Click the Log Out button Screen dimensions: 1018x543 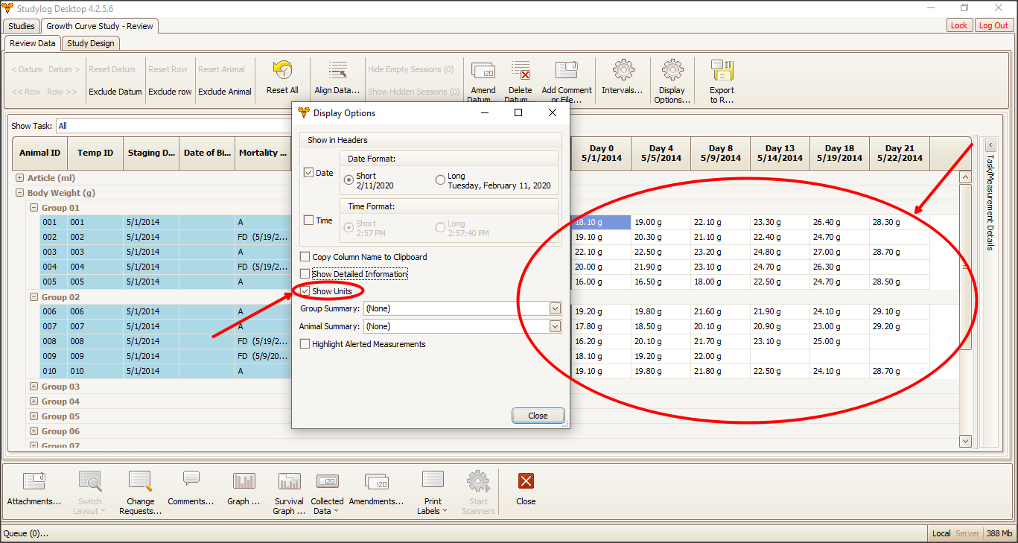993,25
